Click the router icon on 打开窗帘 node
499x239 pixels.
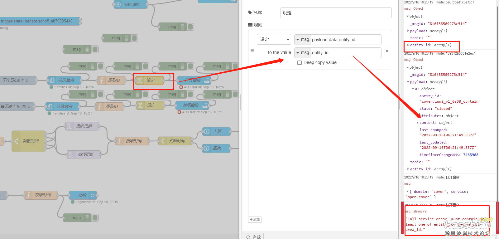tap(207, 80)
